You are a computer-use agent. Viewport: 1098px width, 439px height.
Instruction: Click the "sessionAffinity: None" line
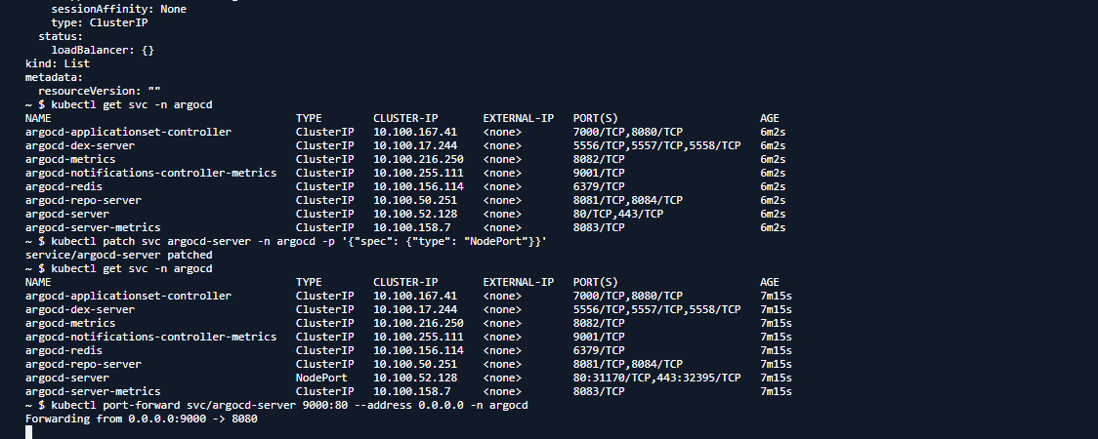118,9
